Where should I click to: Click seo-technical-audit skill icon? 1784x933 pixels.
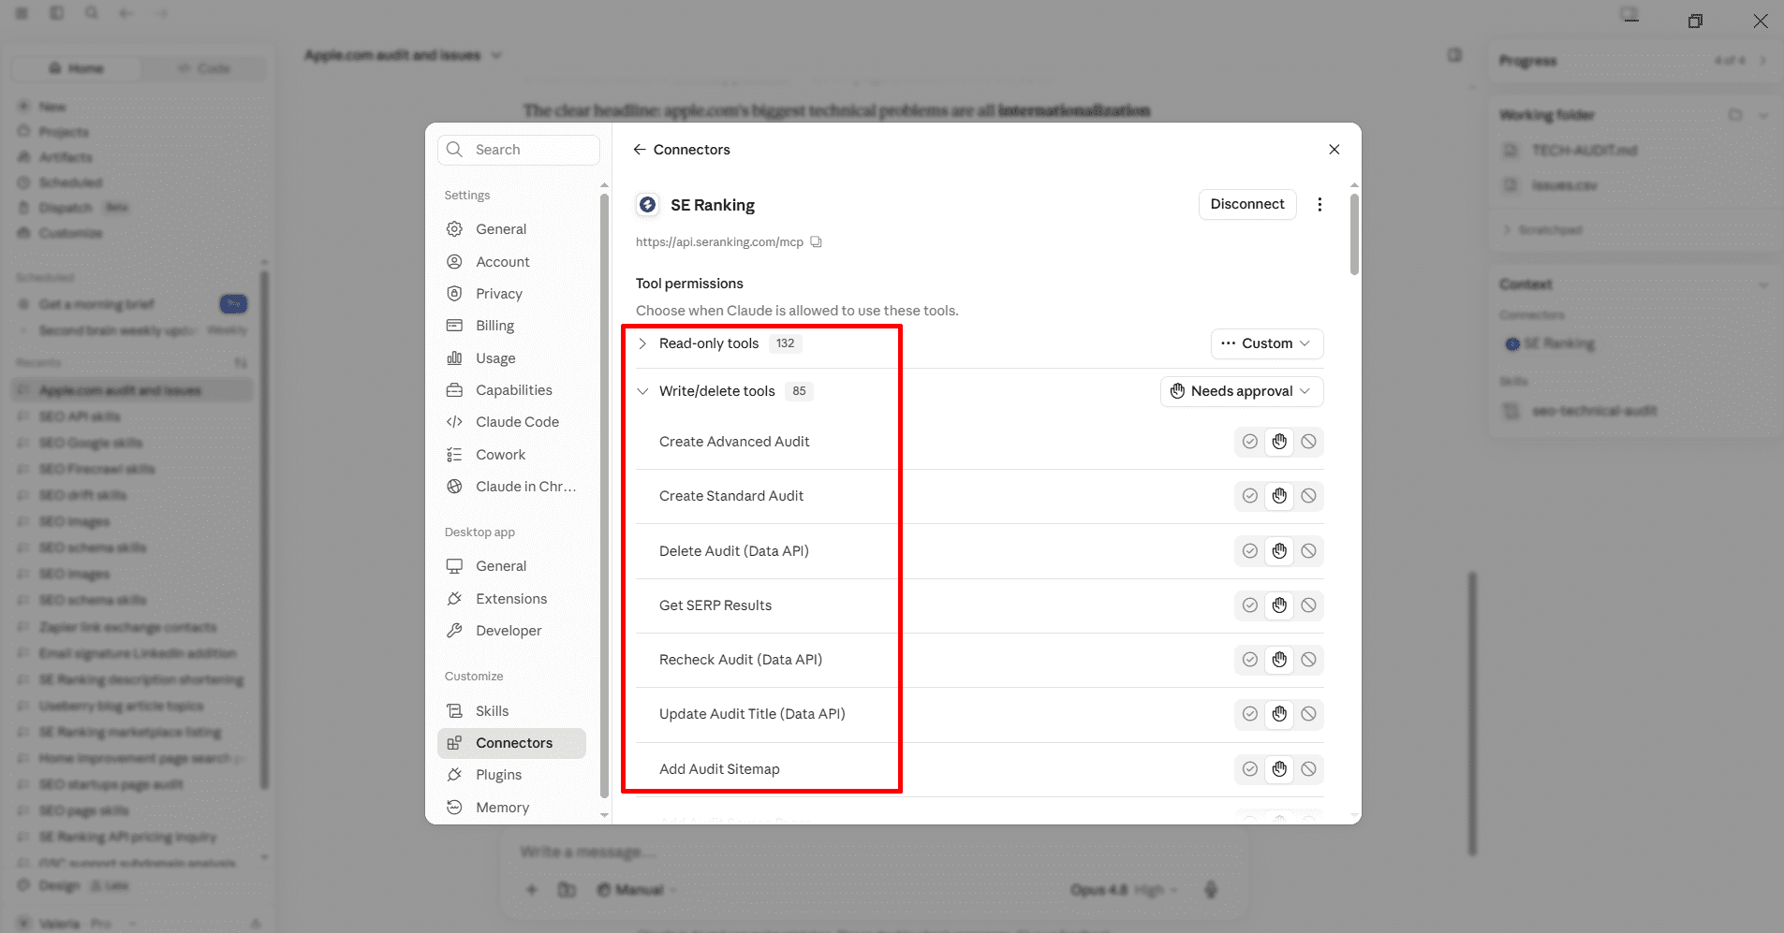[1511, 411]
